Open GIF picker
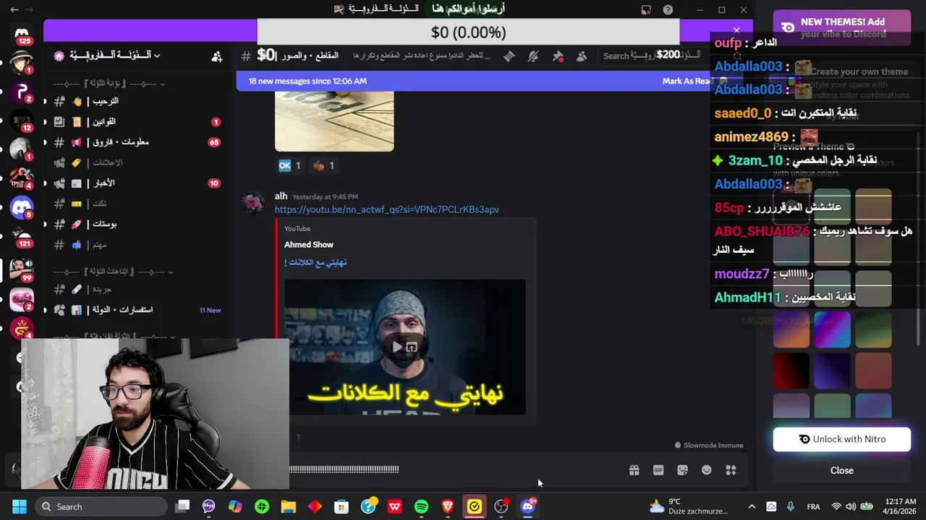Image resolution: width=926 pixels, height=520 pixels. tap(658, 470)
